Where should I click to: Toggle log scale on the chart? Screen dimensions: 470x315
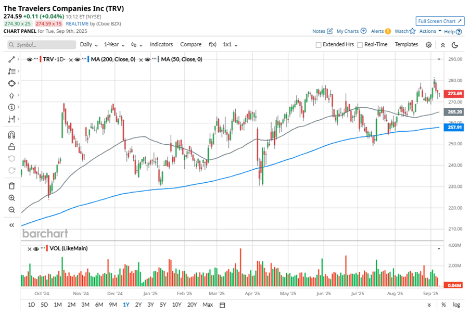[456, 305]
